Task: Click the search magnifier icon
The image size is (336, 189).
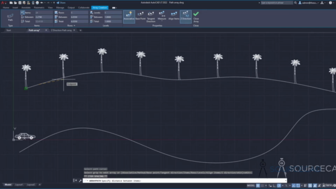Action: coord(296,3)
